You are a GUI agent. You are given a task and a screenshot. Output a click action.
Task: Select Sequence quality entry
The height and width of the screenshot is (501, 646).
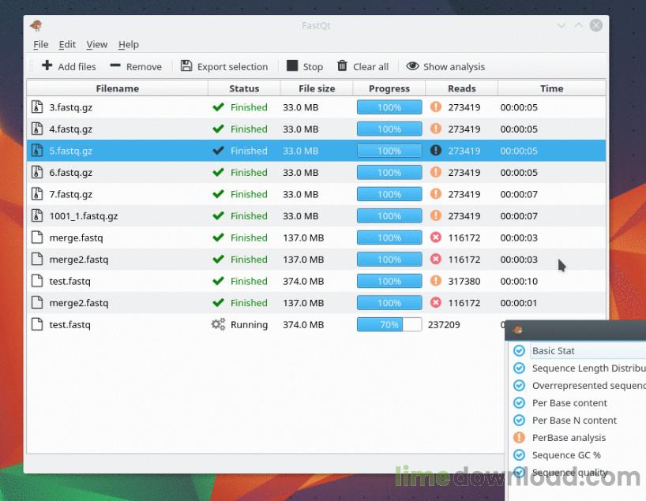click(569, 473)
